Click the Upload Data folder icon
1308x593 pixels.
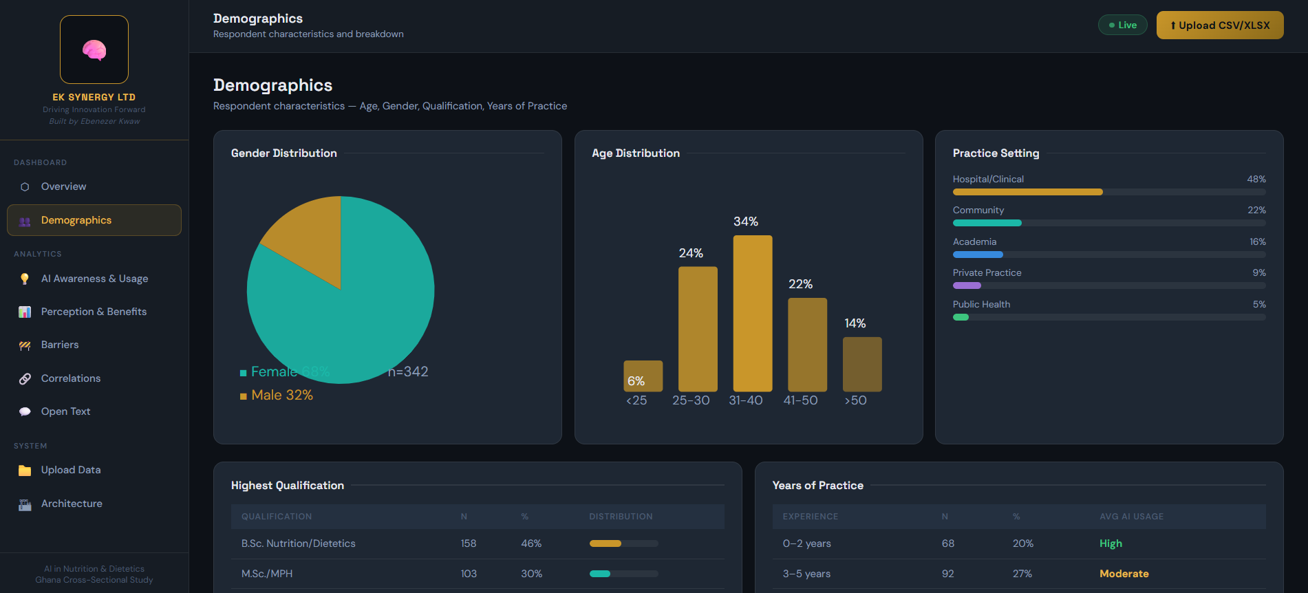[x=25, y=471]
